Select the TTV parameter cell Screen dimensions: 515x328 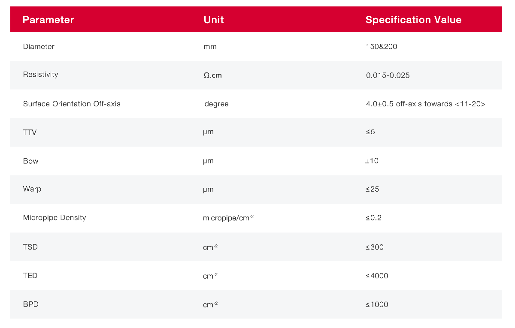pos(30,132)
